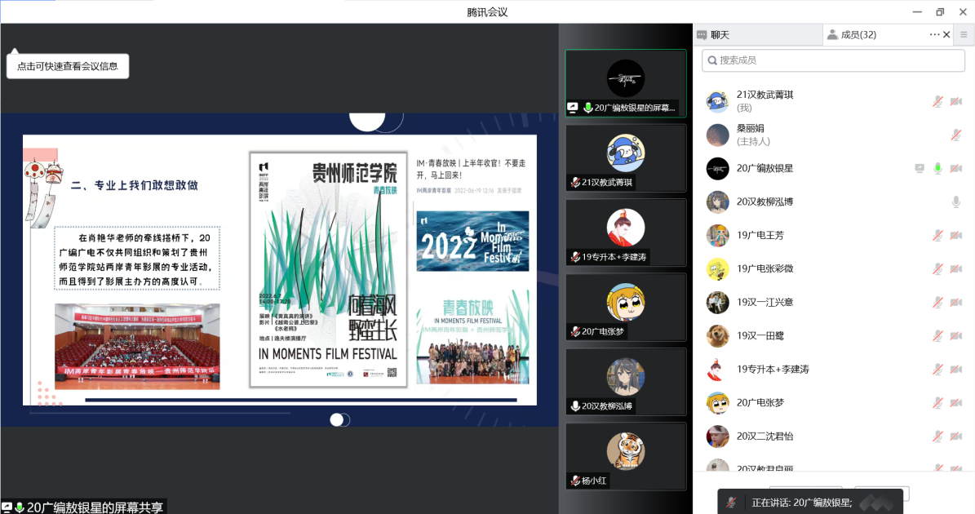
Task: Toggle mute in the 正在讲话 speaking bar
Action: tap(733, 502)
